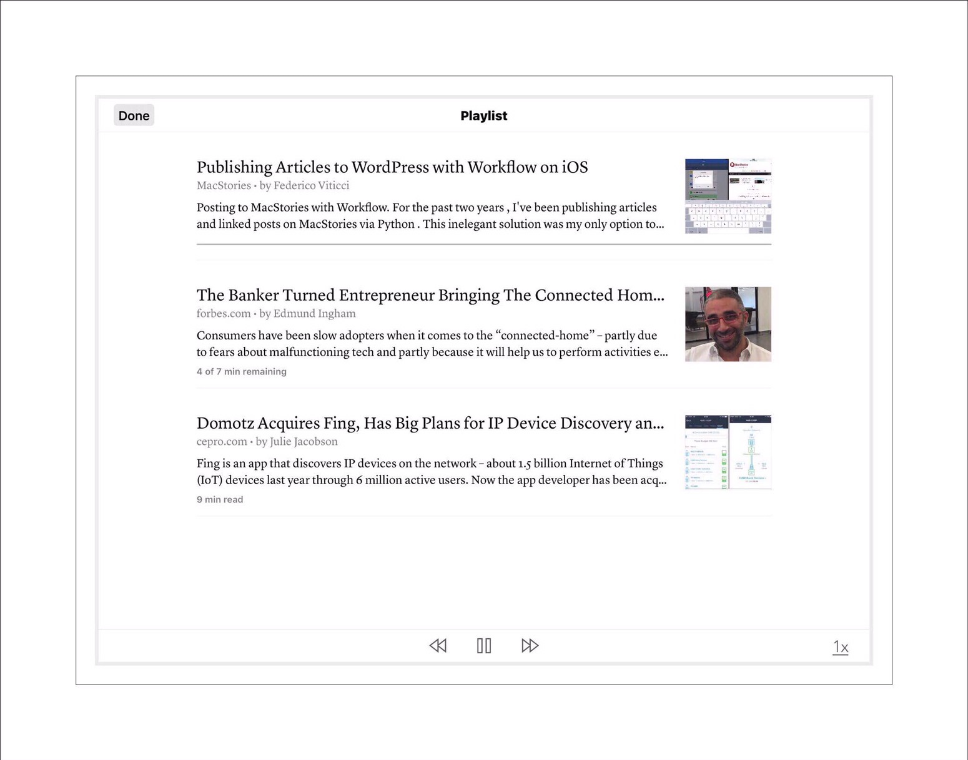The image size is (968, 760).
Task: Click the '4 of 7 min remaining' label
Action: click(241, 371)
